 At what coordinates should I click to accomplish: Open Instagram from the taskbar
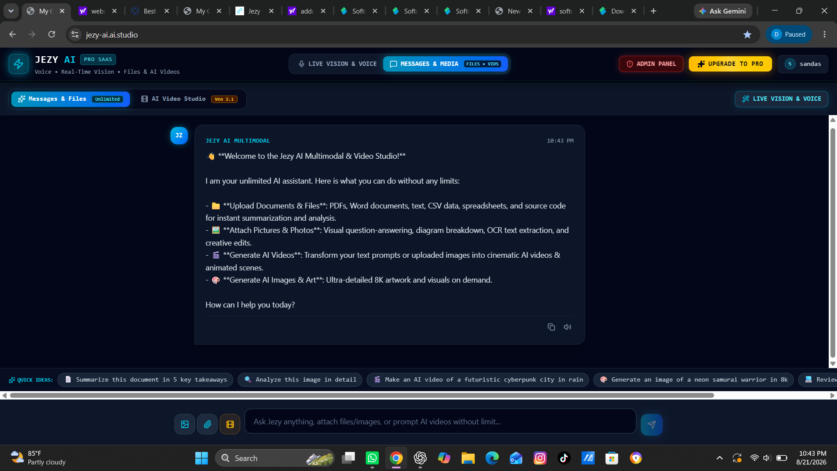pyautogui.click(x=540, y=458)
